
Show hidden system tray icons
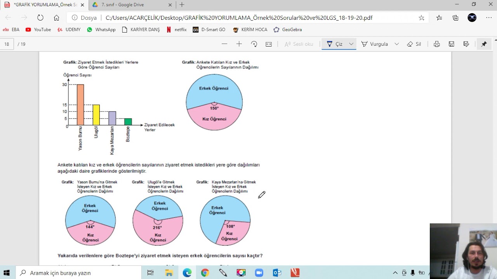tap(395, 273)
